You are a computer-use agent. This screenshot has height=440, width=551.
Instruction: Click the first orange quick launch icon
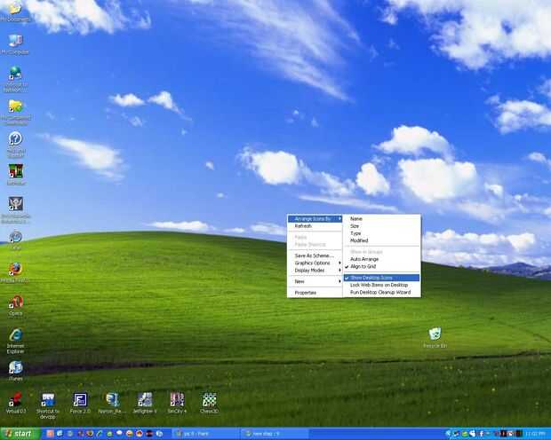click(51, 434)
